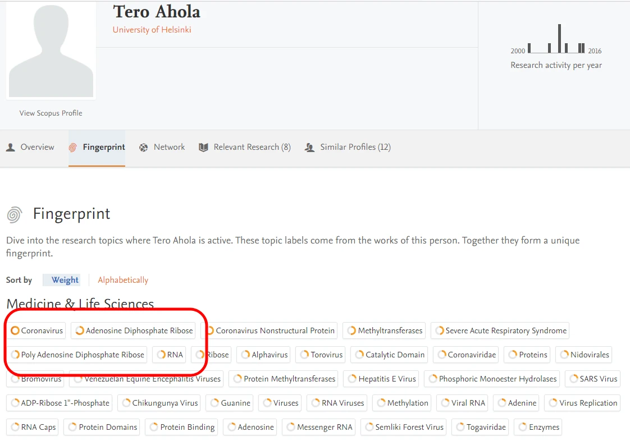Open the Network tab

[x=169, y=147]
